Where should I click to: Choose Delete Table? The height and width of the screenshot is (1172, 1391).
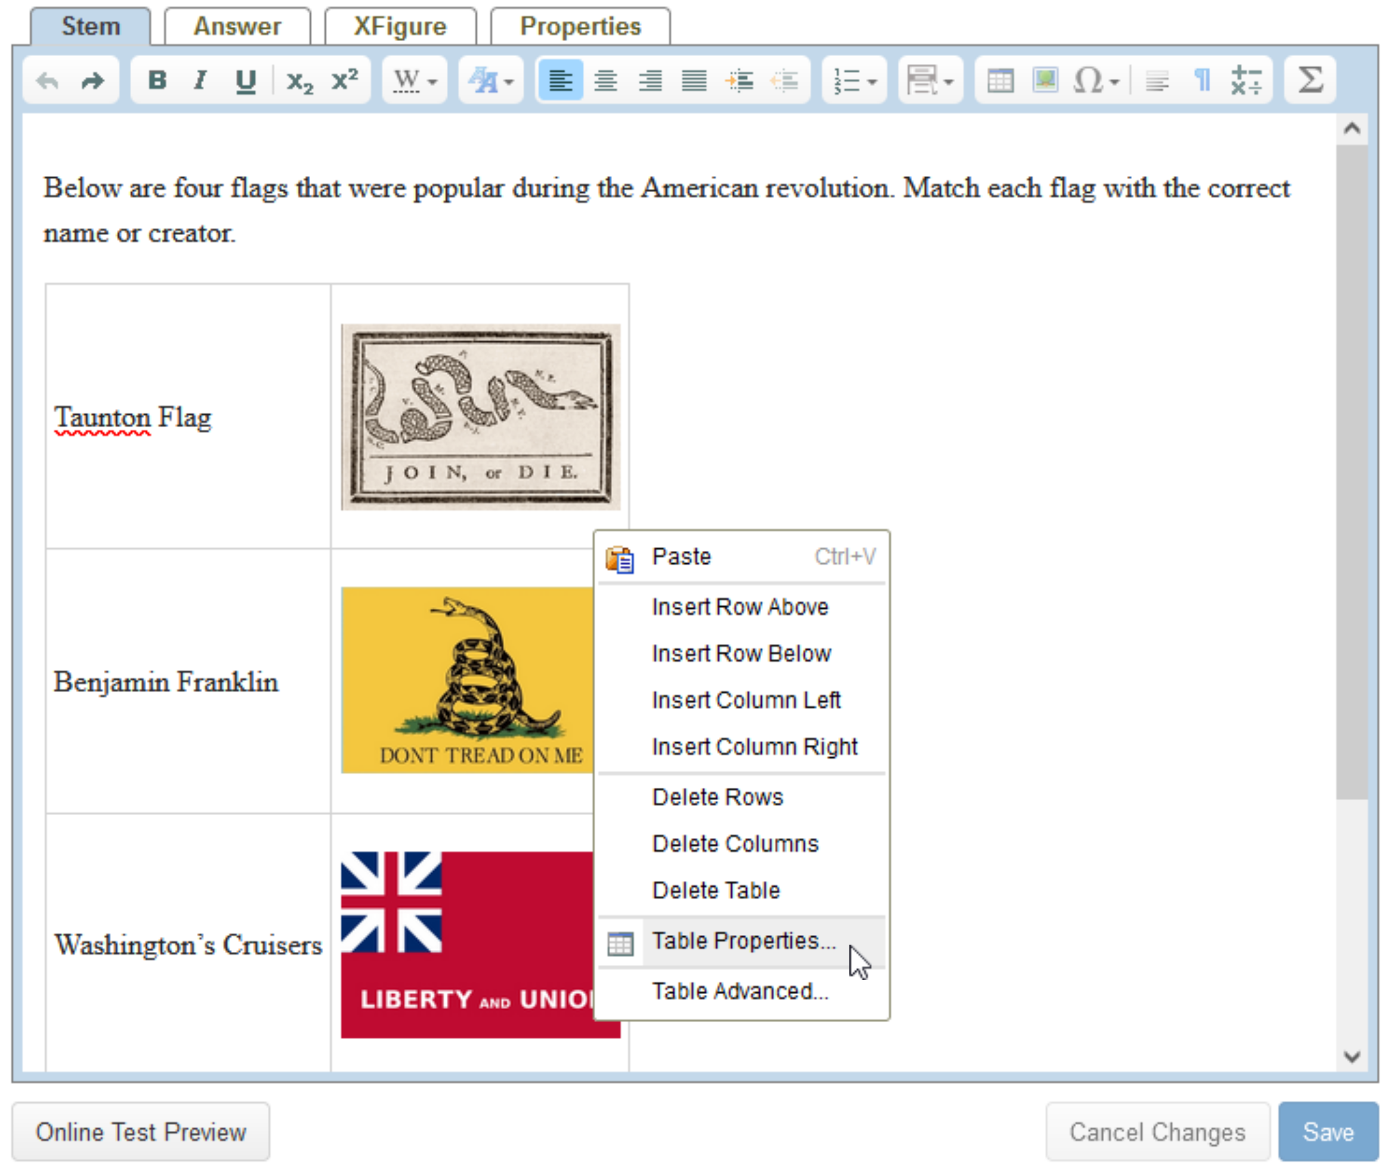pos(741,890)
